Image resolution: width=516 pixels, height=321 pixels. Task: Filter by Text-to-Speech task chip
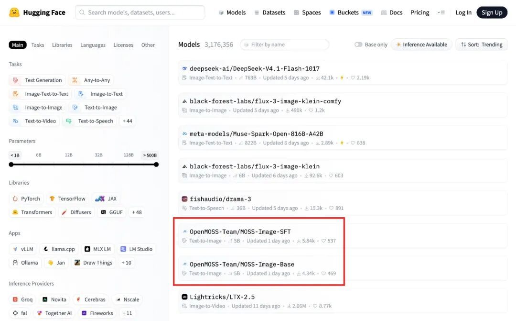click(89, 121)
